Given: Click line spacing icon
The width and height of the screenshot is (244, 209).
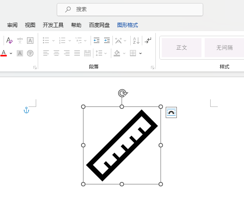Looking at the screenshot, I should (x=99, y=53).
